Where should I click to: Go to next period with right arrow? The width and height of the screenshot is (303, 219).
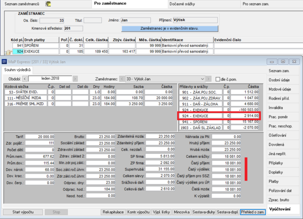[75, 79]
